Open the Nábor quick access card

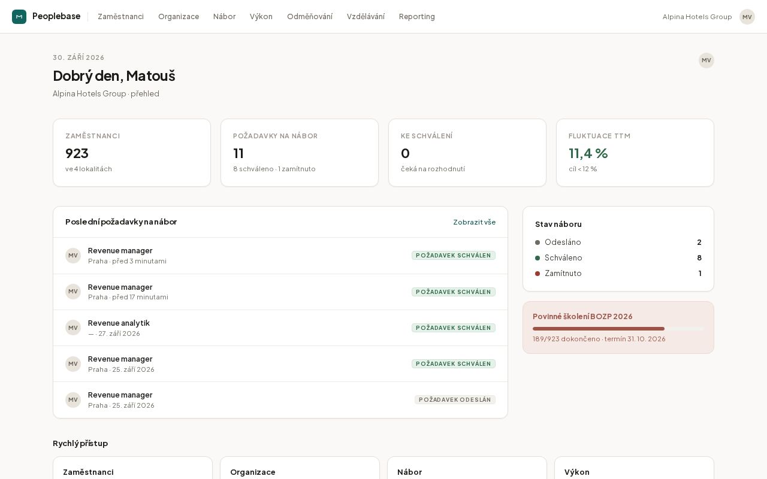click(x=467, y=468)
